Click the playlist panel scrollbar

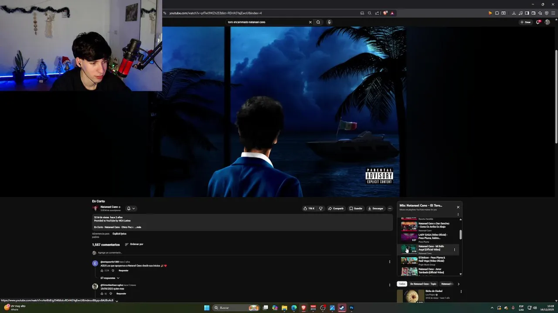click(461, 235)
